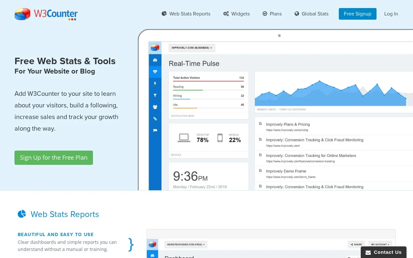Click the chain link sidebar icon
413x258 pixels.
[x=155, y=119]
